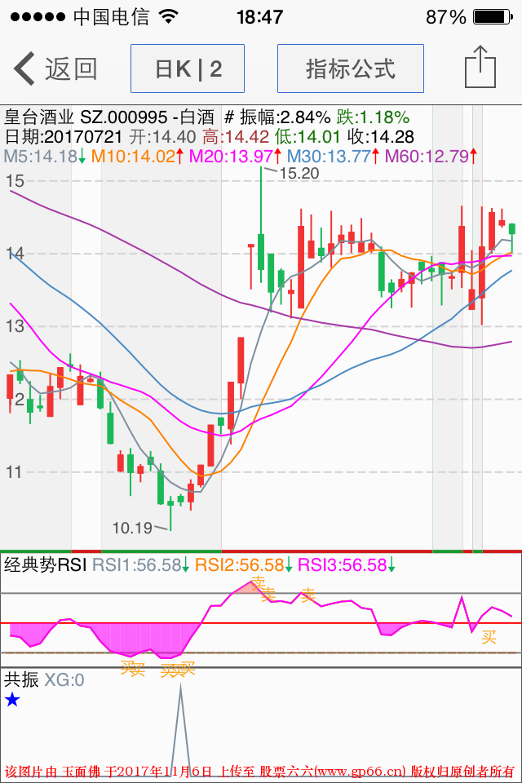Tap the battery indicator icon

(x=490, y=17)
